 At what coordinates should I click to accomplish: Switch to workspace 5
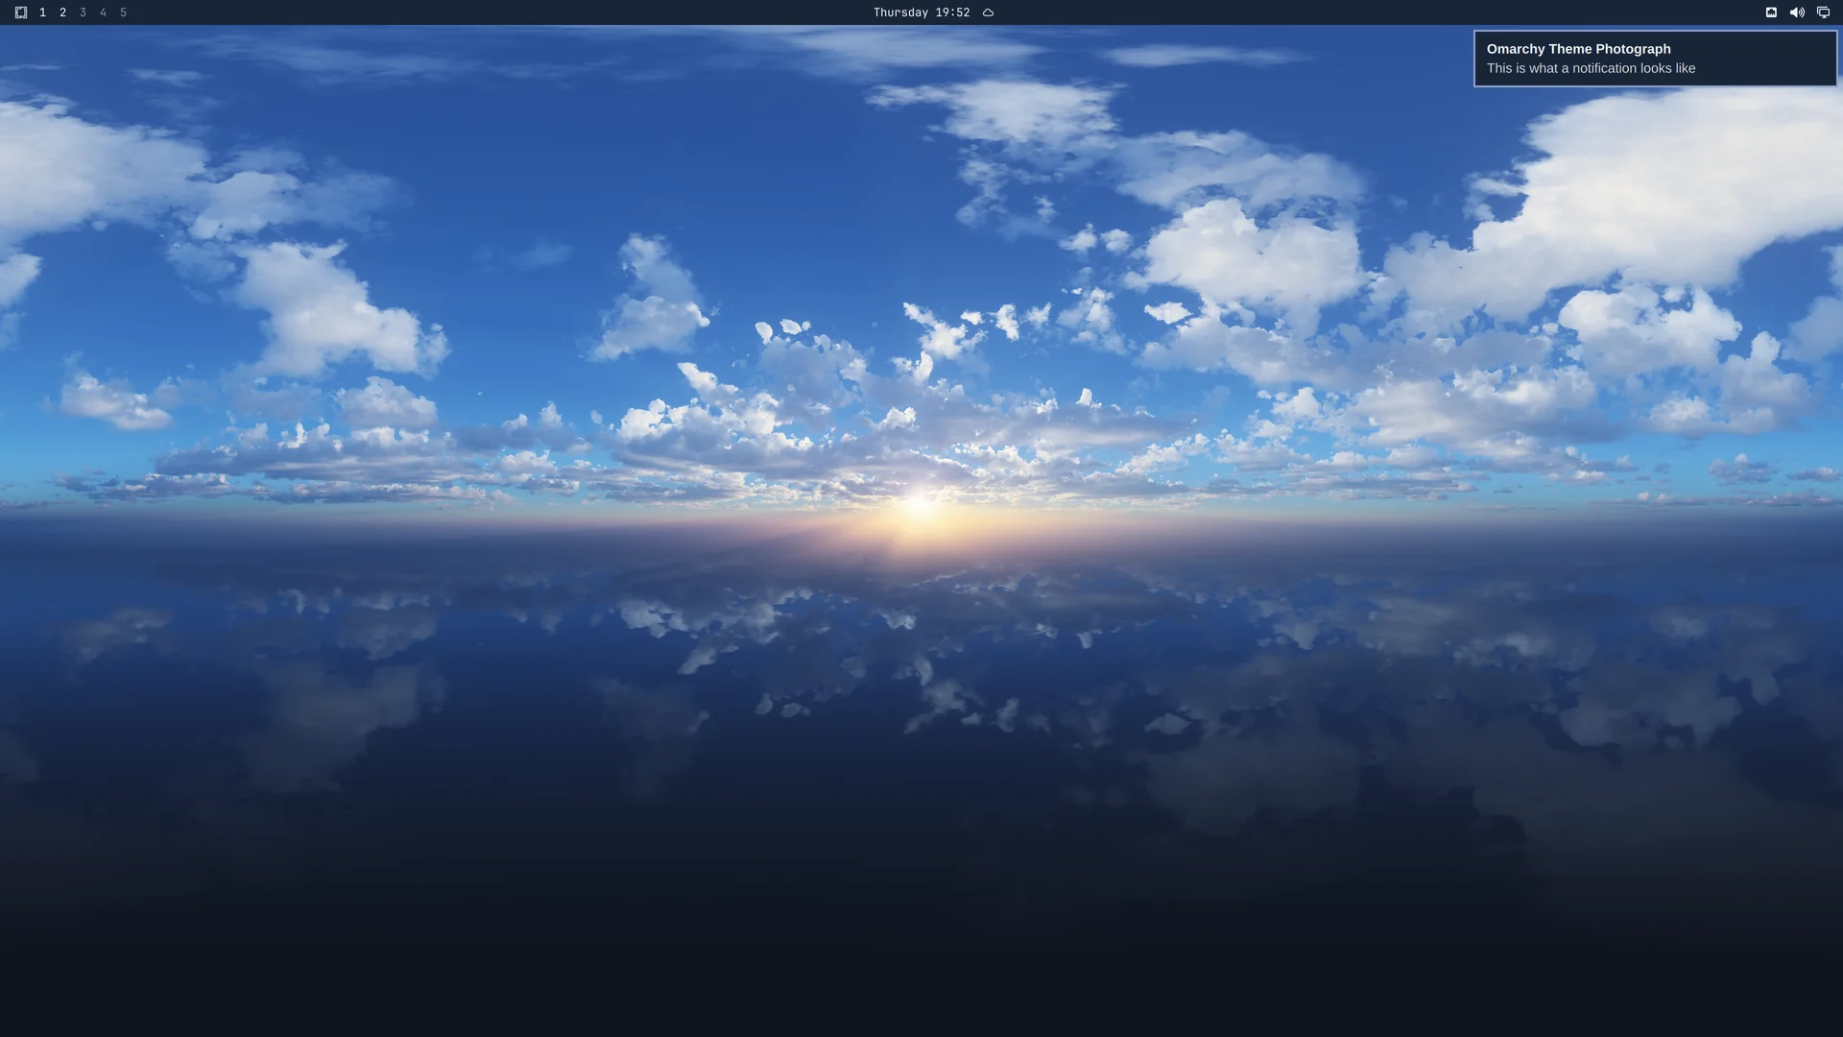pos(123,12)
